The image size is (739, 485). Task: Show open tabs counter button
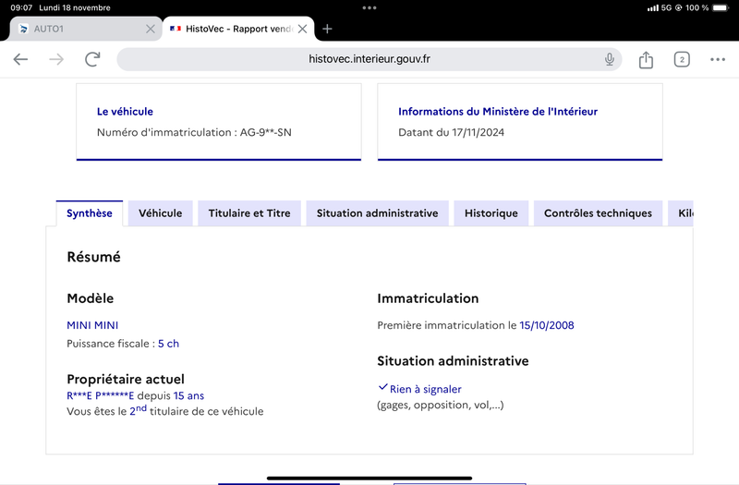click(682, 59)
